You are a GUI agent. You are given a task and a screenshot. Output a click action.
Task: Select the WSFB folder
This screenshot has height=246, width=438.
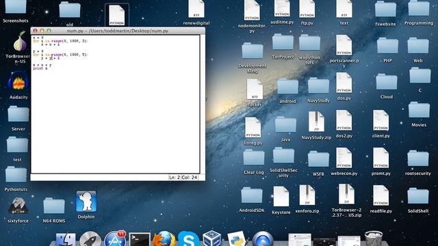(318, 159)
